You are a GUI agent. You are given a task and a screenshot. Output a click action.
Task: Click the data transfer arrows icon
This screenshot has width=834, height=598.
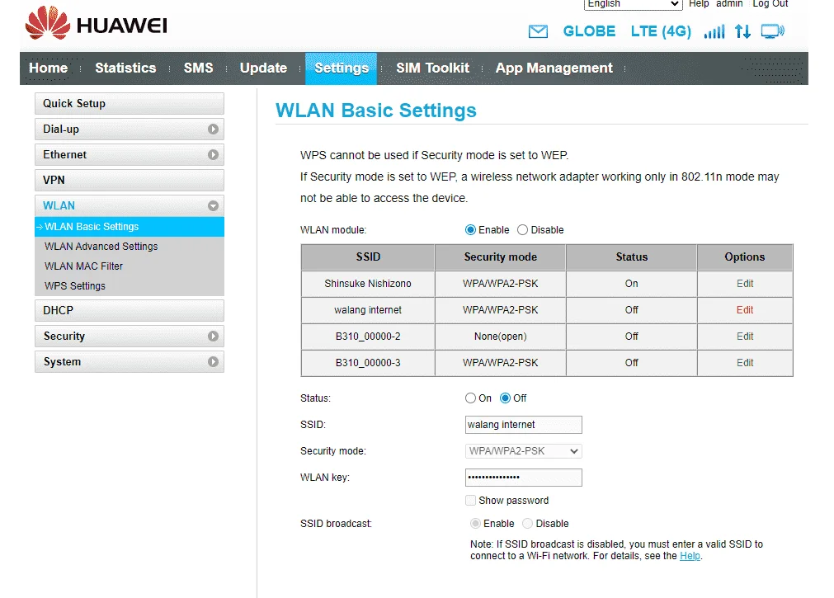pos(742,31)
